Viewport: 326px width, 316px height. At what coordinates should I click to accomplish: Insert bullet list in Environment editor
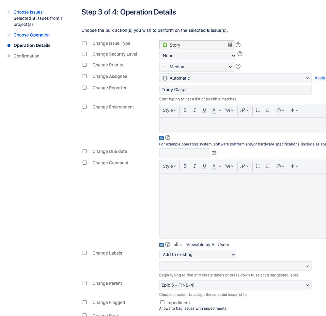[x=258, y=110]
